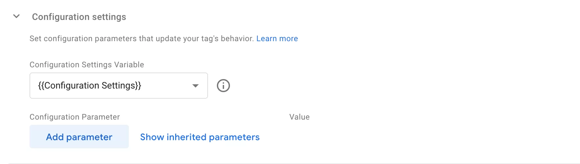The image size is (580, 164).
Task: Click the word 'settings' in the section title
Action: pyautogui.click(x=109, y=17)
